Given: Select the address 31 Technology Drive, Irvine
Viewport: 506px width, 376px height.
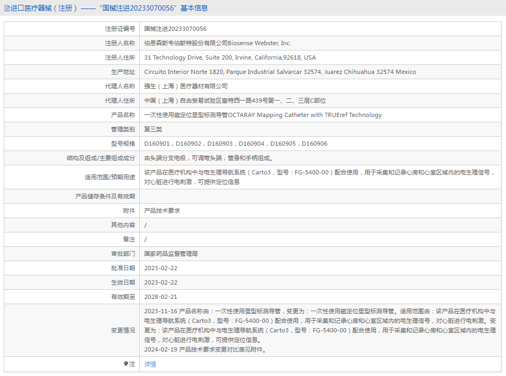Looking at the screenshot, I should tap(230, 57).
